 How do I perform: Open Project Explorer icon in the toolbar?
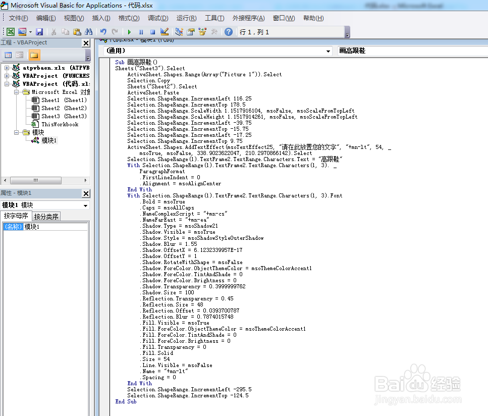pyautogui.click(x=179, y=32)
